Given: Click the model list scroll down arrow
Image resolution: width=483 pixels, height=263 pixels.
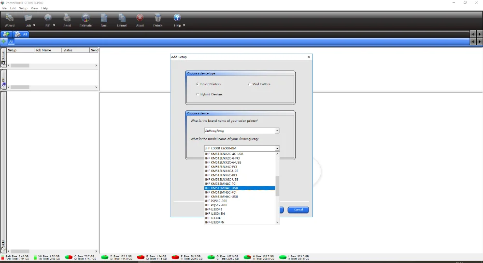Looking at the screenshot, I should tap(277, 222).
